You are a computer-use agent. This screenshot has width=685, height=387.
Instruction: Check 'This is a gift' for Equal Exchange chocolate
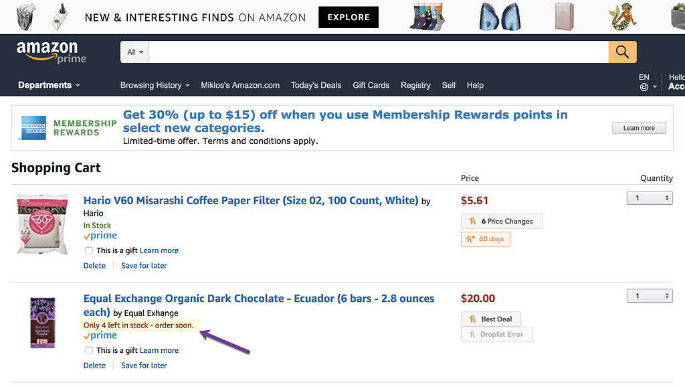pos(89,350)
